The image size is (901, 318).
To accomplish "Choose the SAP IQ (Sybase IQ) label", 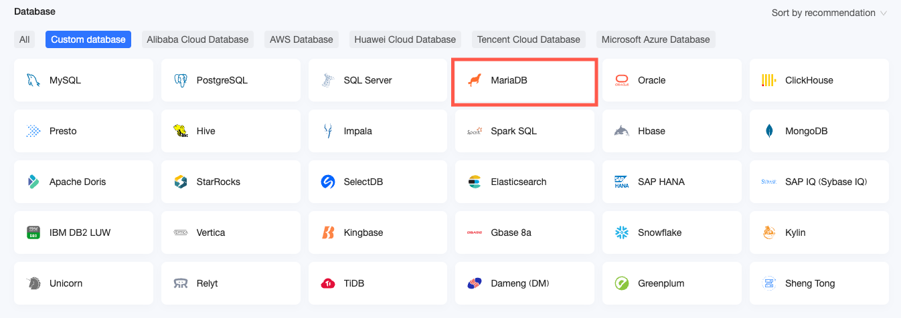I will [x=826, y=182].
